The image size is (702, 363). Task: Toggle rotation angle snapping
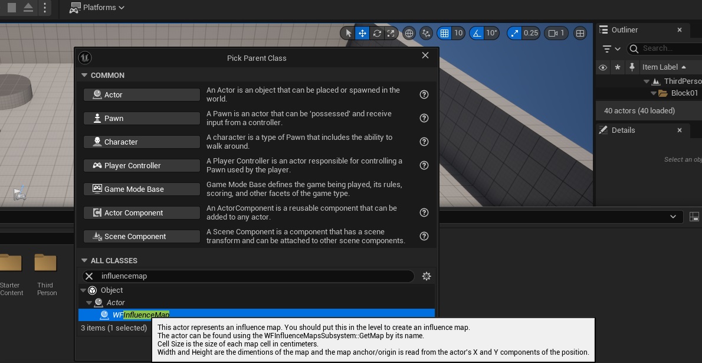(x=477, y=33)
